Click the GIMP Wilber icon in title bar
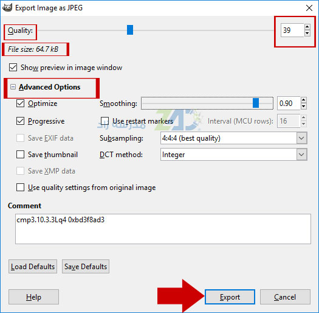Screen dimensions: 319x313 pyautogui.click(x=7, y=8)
